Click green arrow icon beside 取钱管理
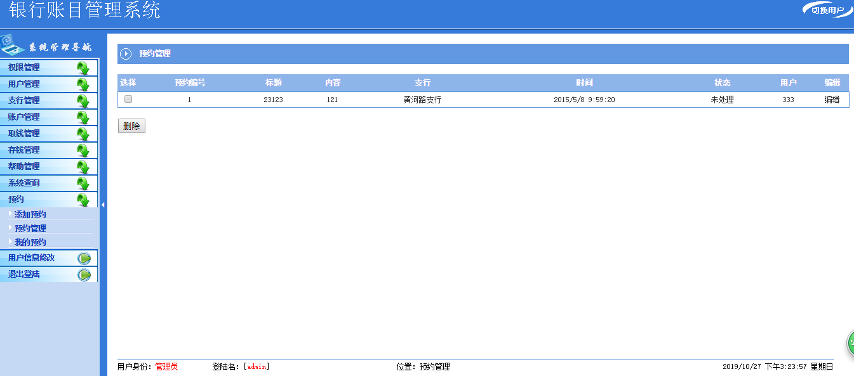The height and width of the screenshot is (376, 854). [83, 134]
